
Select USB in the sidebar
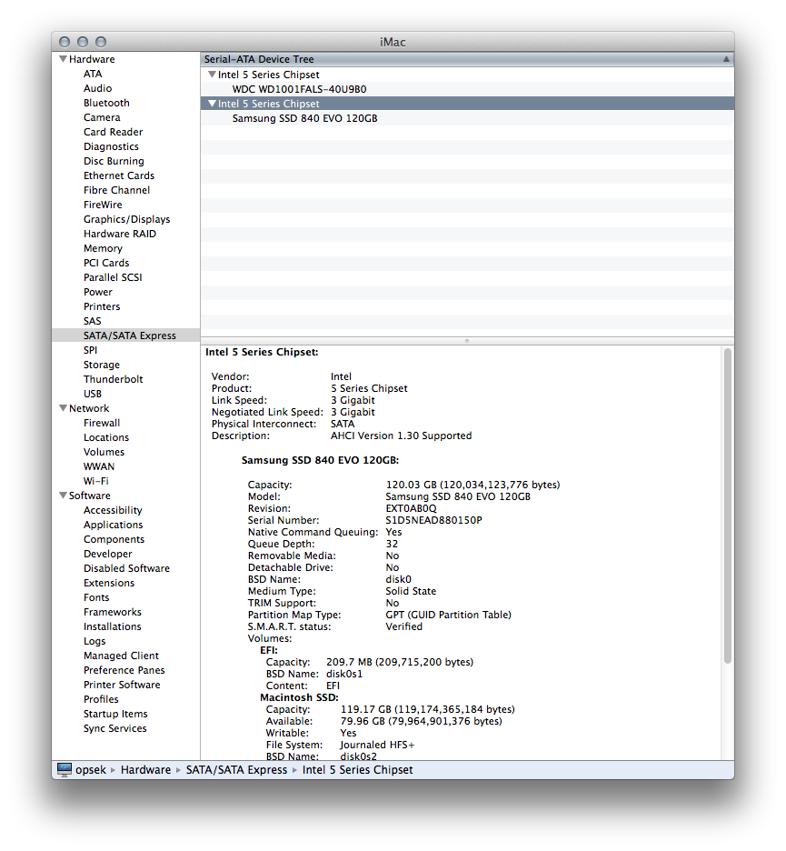point(93,394)
